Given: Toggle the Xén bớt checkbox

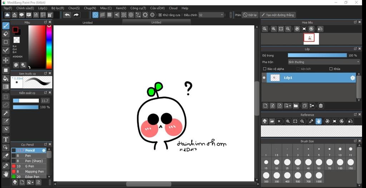Looking at the screenshot, I should point(298,69).
